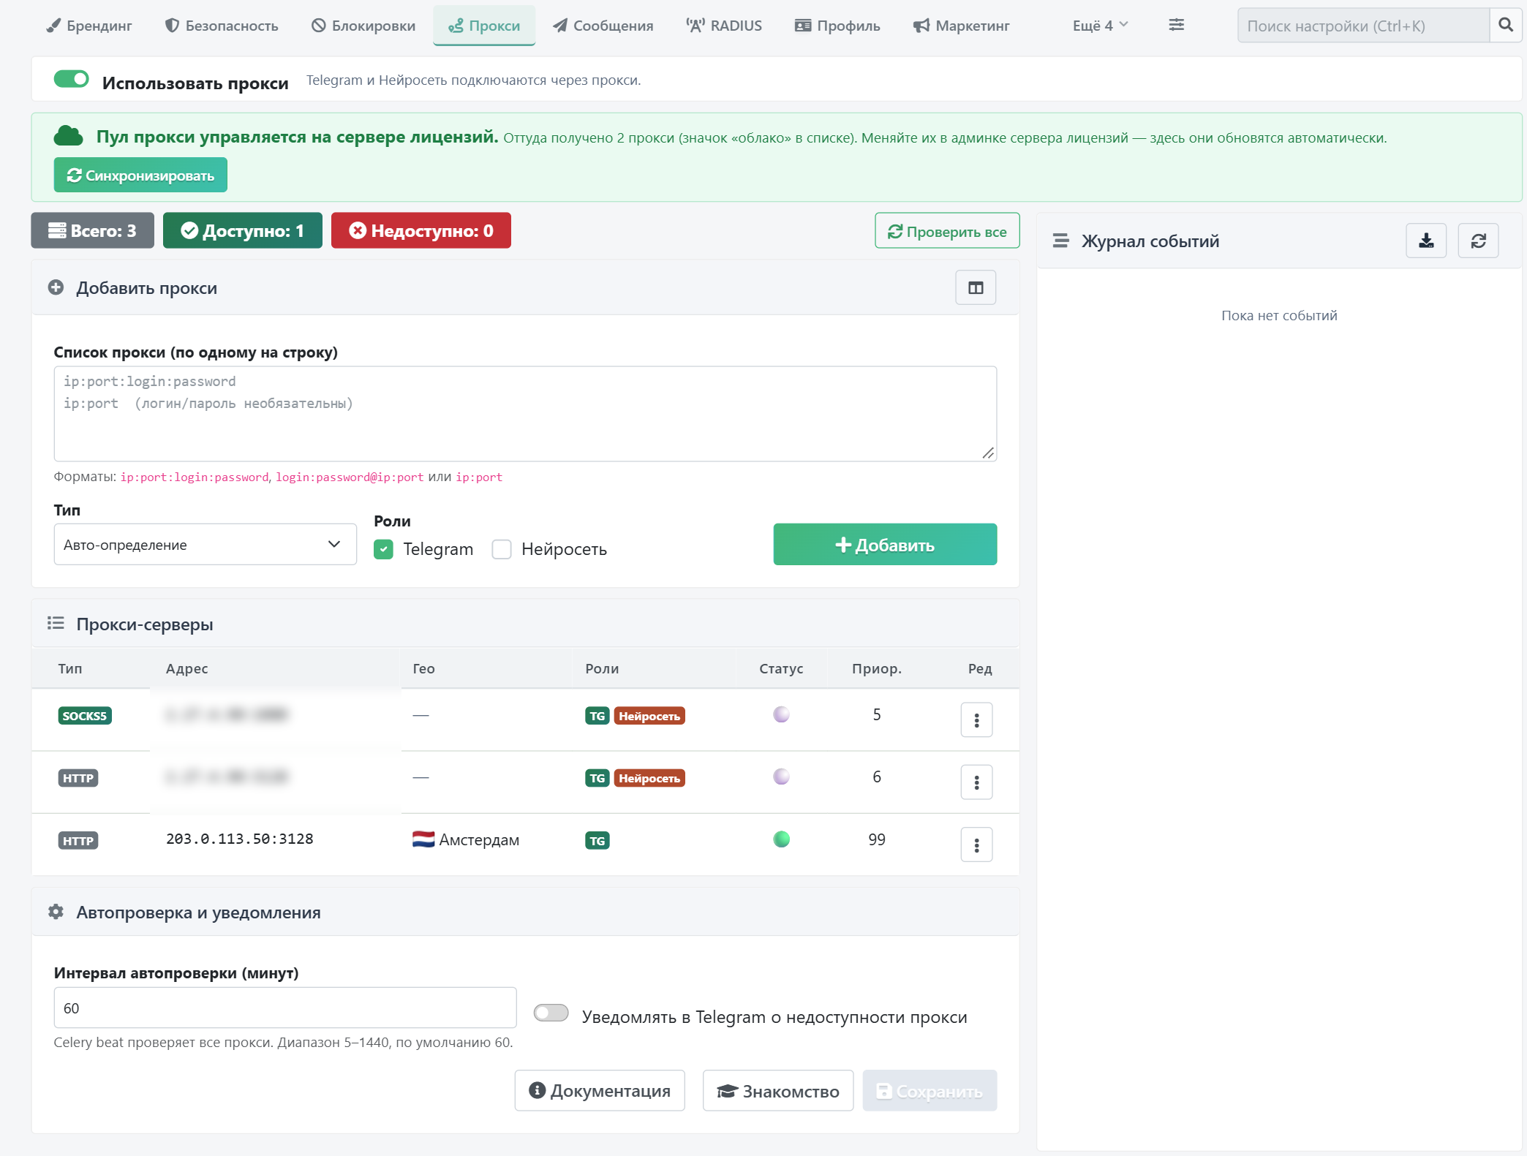Click the plus icon beside Добавить прокси
Screen dimensions: 1527x1156
coord(56,287)
